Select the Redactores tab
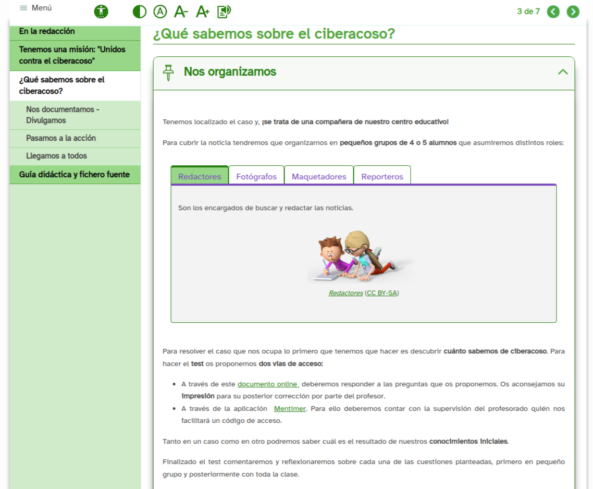 pos(200,176)
